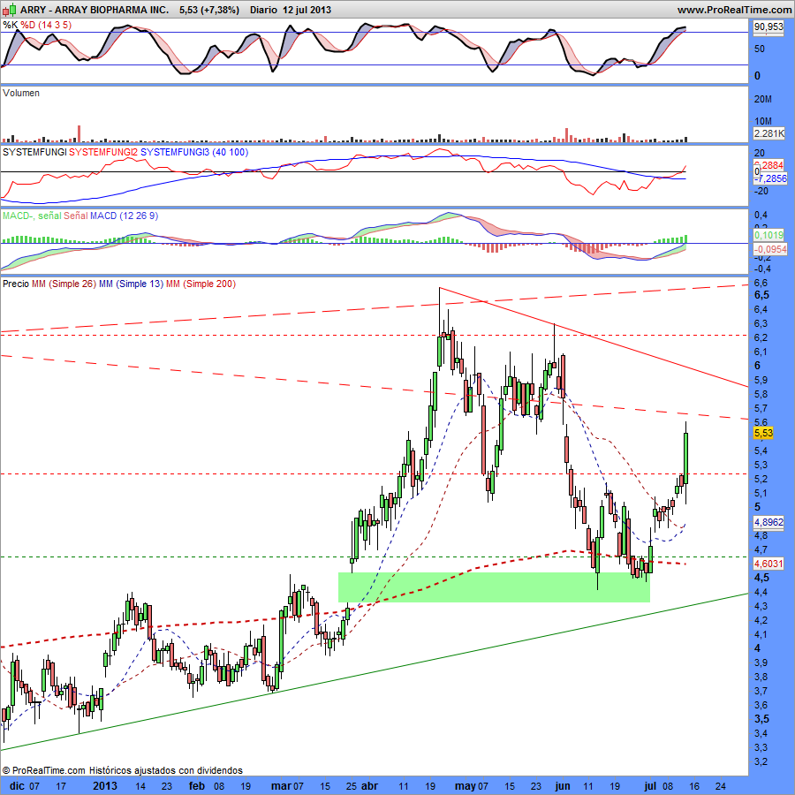Select the MM (Simple 26) legend label
This screenshot has width=795, height=795.
pyautogui.click(x=64, y=284)
